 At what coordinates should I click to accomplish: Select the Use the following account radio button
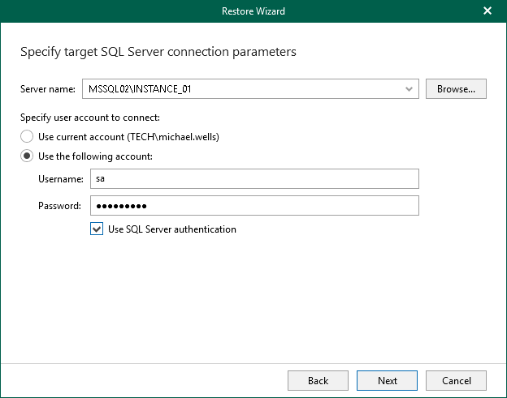click(27, 156)
